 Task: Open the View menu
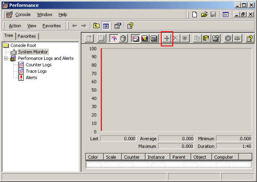pyautogui.click(x=32, y=26)
